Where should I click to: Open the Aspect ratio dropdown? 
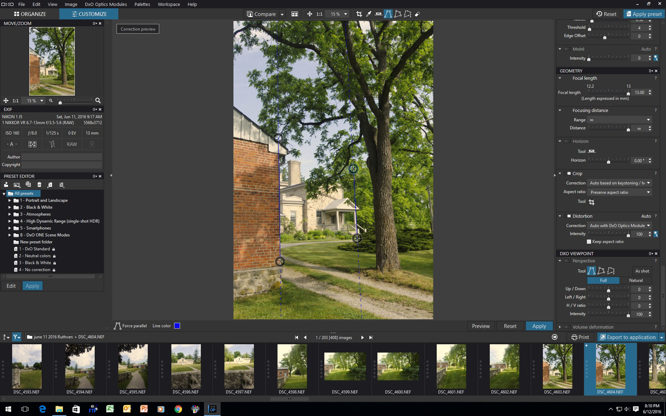[x=619, y=192]
